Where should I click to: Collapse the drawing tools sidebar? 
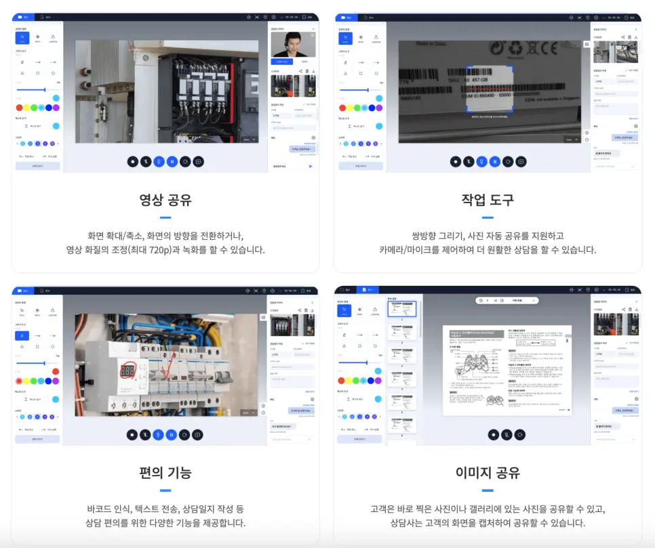(61, 22)
